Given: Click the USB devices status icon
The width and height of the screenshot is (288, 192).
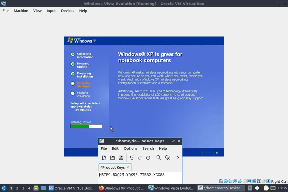Looking at the screenshot, I should pyautogui.click(x=240, y=181).
